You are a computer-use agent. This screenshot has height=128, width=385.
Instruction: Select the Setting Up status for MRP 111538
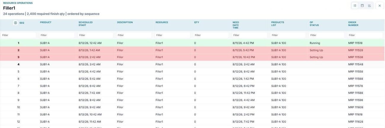point(316,57)
